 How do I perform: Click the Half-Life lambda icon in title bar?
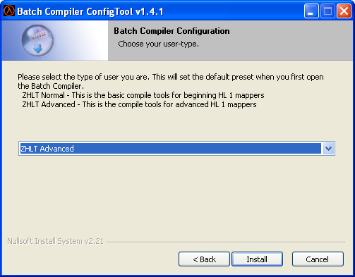coord(9,11)
